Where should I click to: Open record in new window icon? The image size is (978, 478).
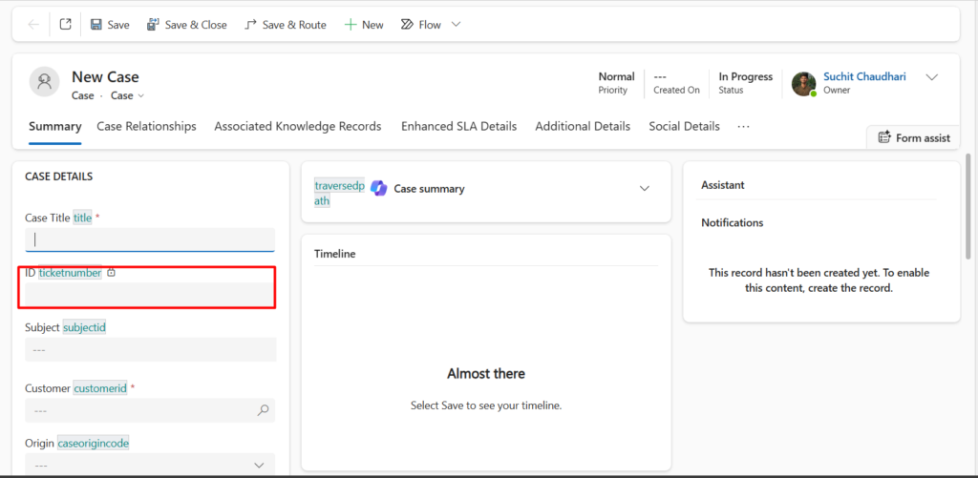point(65,25)
